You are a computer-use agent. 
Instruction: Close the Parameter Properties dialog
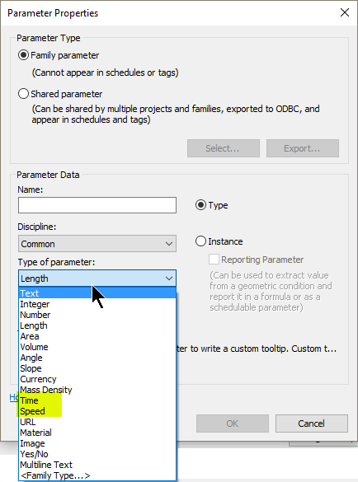click(x=345, y=12)
